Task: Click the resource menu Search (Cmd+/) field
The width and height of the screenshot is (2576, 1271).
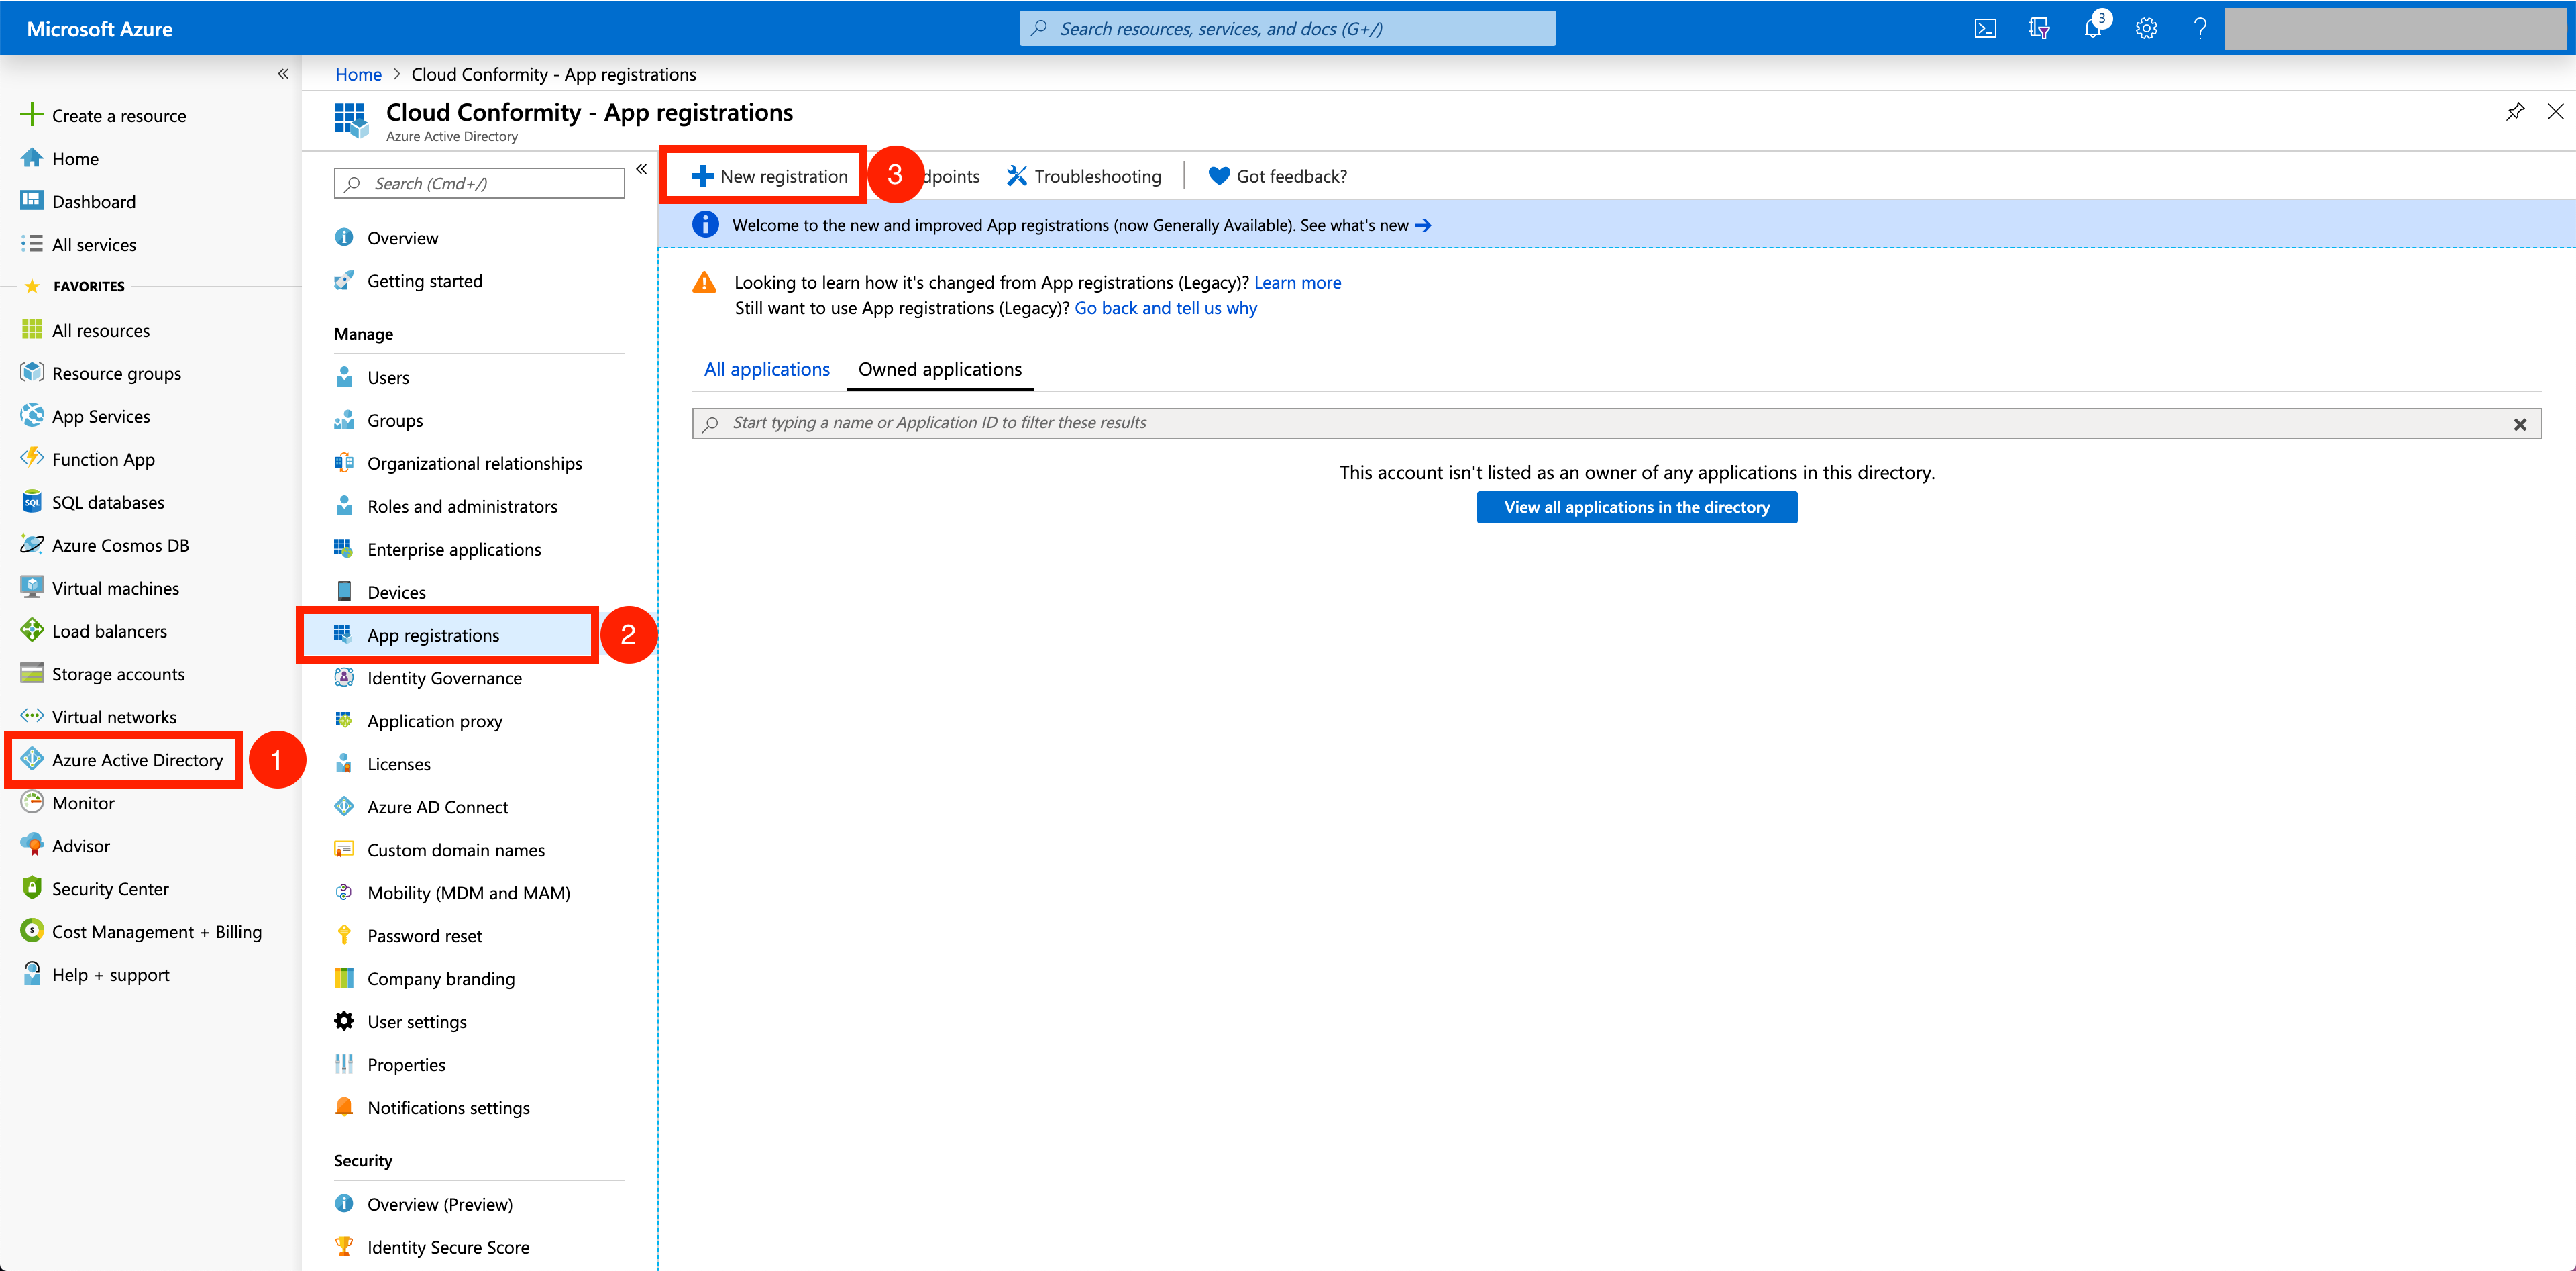Action: [x=479, y=183]
